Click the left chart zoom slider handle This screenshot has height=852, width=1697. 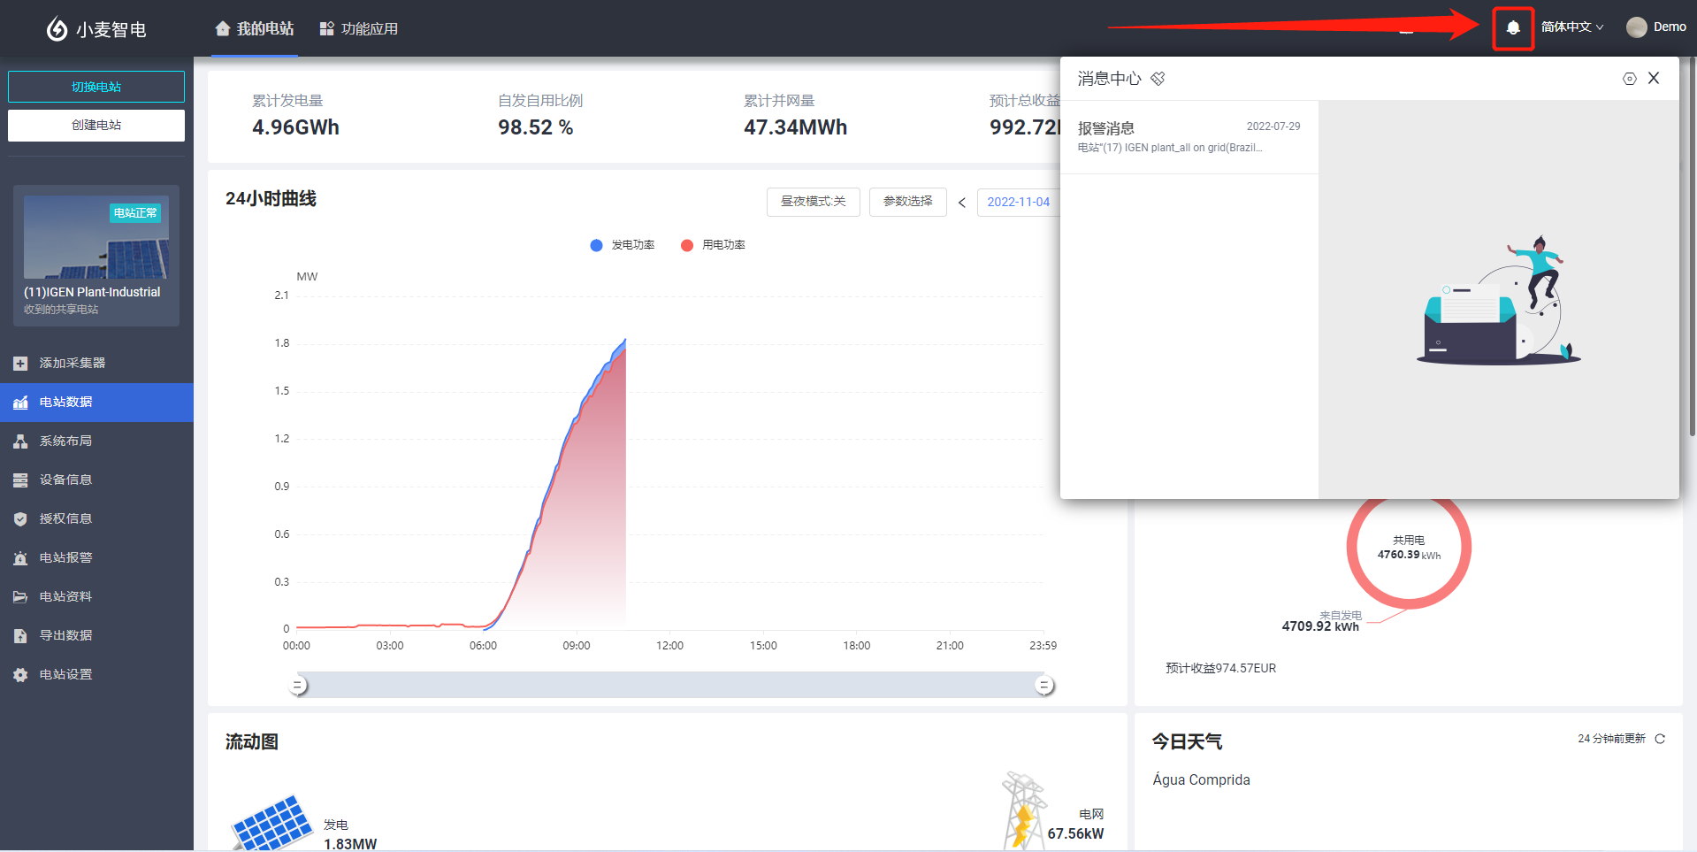(x=299, y=686)
